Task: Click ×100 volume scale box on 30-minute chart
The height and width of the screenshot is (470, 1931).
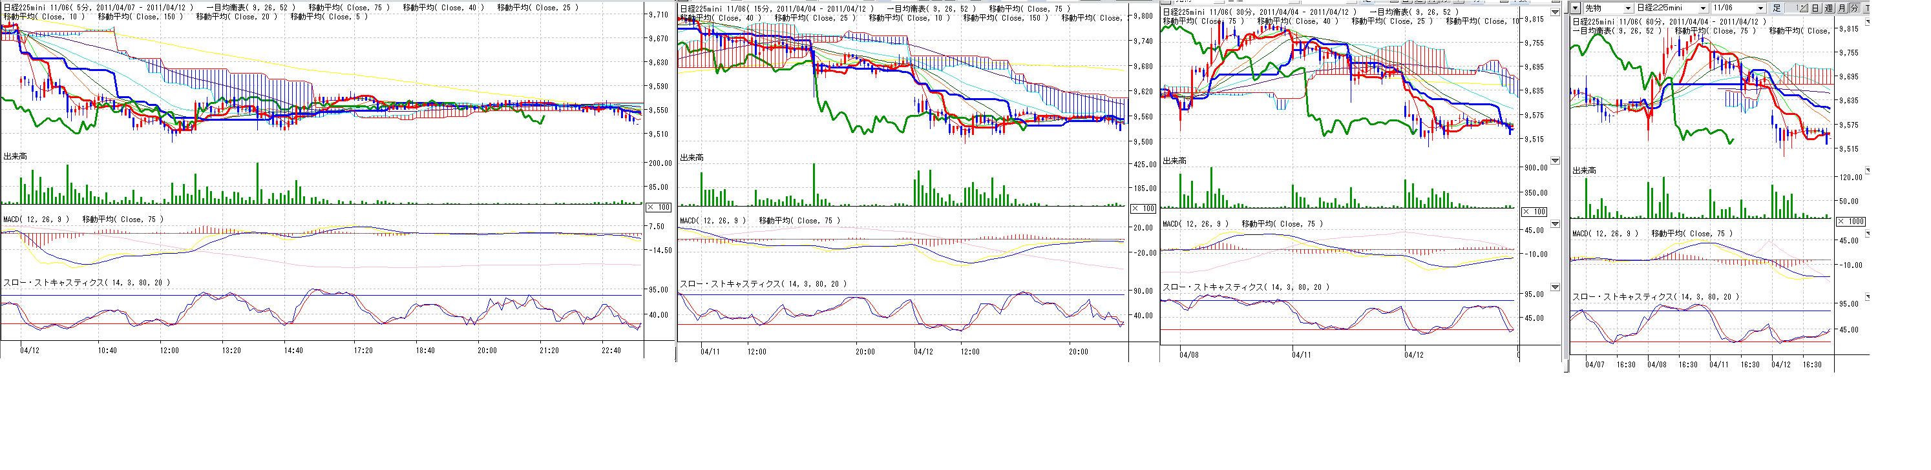Action: (1534, 212)
